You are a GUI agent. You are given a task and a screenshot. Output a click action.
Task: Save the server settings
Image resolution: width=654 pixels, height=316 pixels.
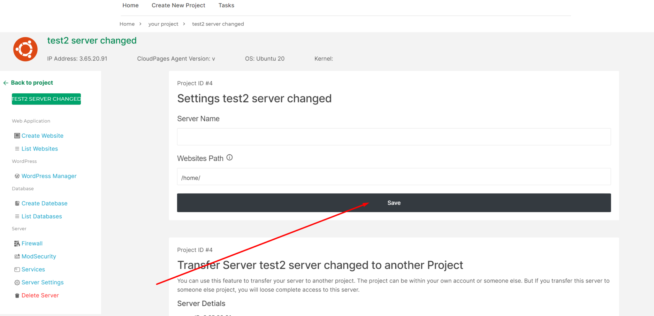click(394, 203)
